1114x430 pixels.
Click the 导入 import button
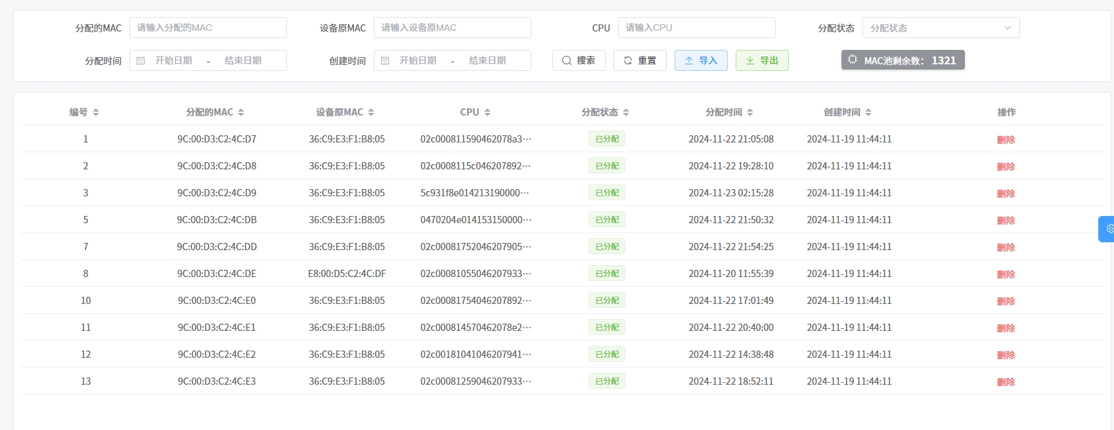[x=701, y=60]
